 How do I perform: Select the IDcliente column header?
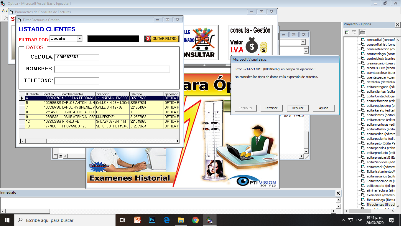point(34,94)
